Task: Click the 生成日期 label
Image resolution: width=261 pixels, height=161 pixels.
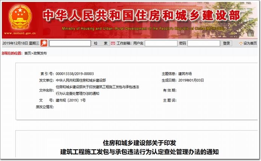Action: (169, 80)
